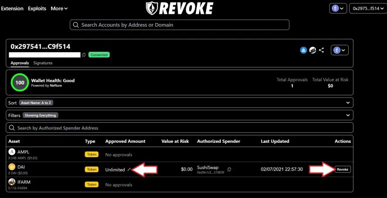Click the Token badge in IFARM row
This screenshot has height=198, width=387.
coord(92,185)
